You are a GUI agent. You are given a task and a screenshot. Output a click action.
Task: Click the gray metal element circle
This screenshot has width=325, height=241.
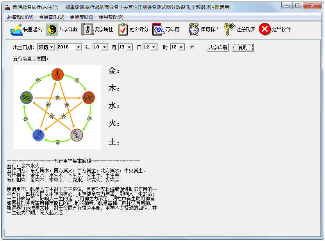77,135
